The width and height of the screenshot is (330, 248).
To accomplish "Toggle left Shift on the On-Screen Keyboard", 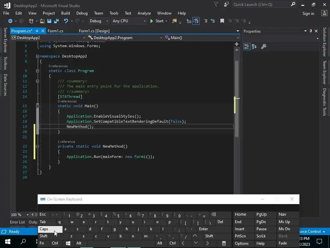I will pos(53,236).
